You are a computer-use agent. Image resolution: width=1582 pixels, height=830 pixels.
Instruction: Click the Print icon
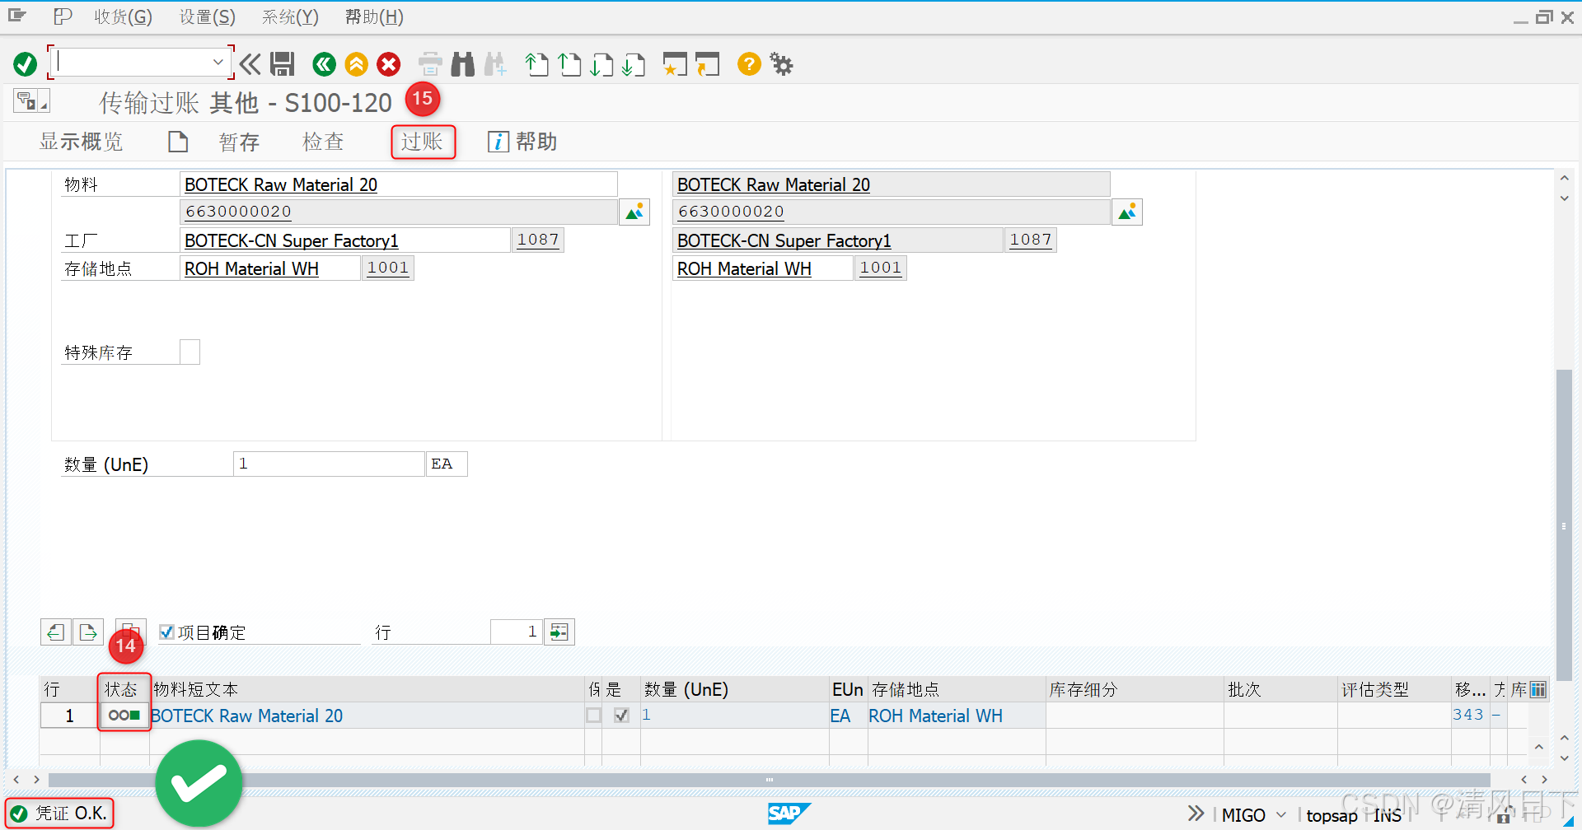(x=430, y=64)
